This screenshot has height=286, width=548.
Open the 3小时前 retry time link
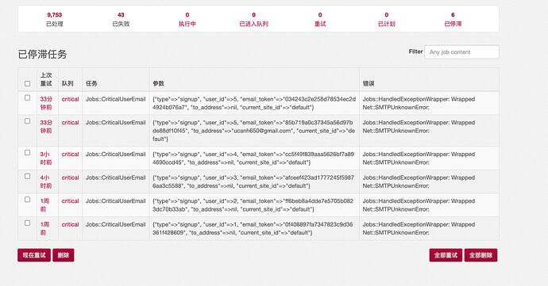pyautogui.click(x=46, y=158)
